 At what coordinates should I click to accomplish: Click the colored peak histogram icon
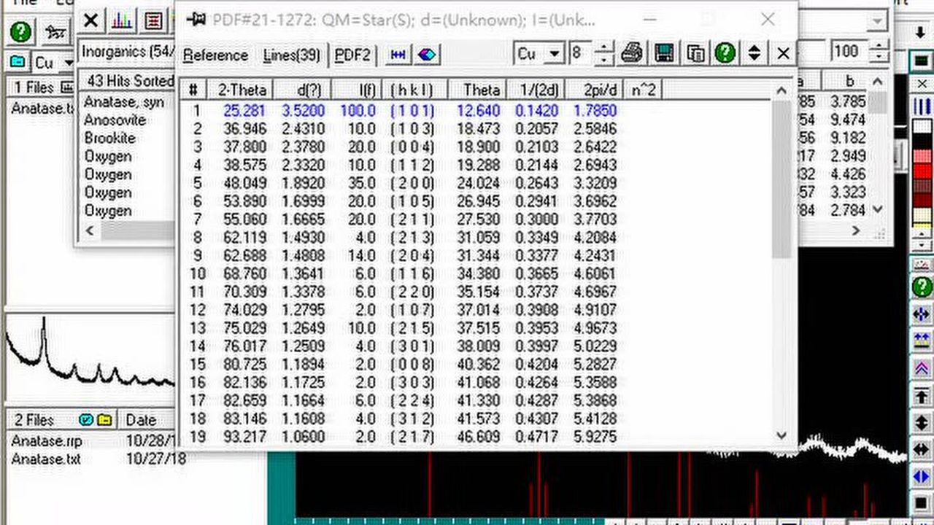point(122,20)
